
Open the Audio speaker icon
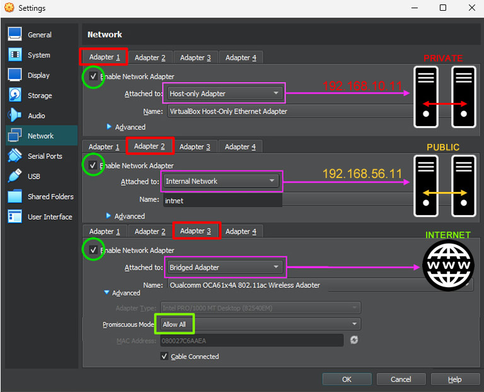[14, 116]
